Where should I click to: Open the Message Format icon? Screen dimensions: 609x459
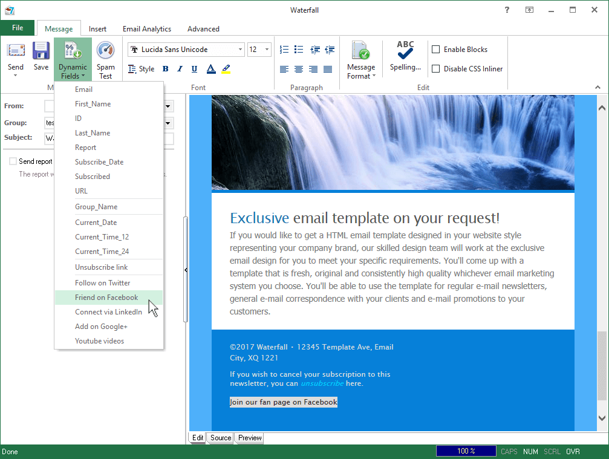coord(361,50)
